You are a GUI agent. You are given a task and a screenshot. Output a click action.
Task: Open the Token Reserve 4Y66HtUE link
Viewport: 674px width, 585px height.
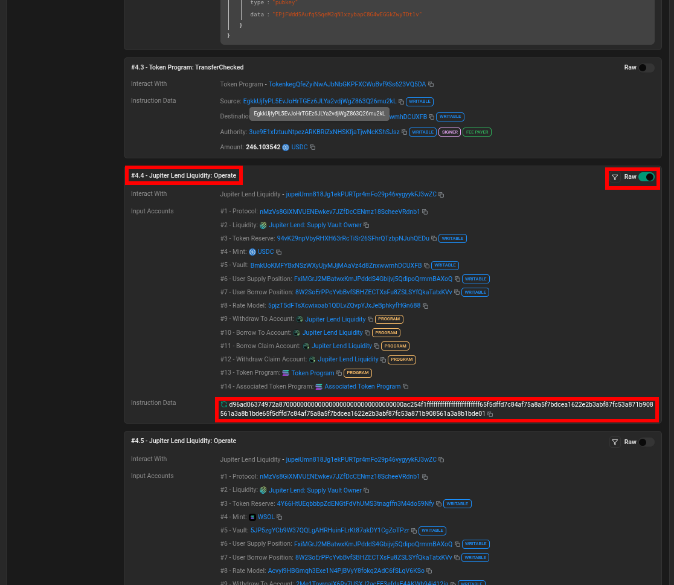pyautogui.click(x=355, y=503)
